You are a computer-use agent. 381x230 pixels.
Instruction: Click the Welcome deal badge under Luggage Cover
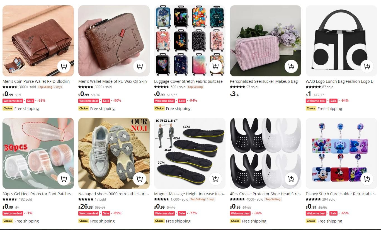(164, 101)
